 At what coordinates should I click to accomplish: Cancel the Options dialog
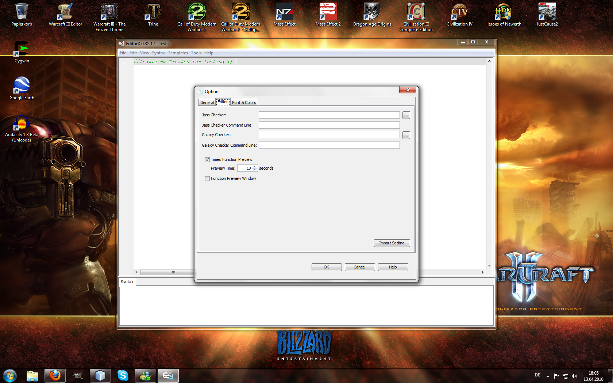(360, 267)
